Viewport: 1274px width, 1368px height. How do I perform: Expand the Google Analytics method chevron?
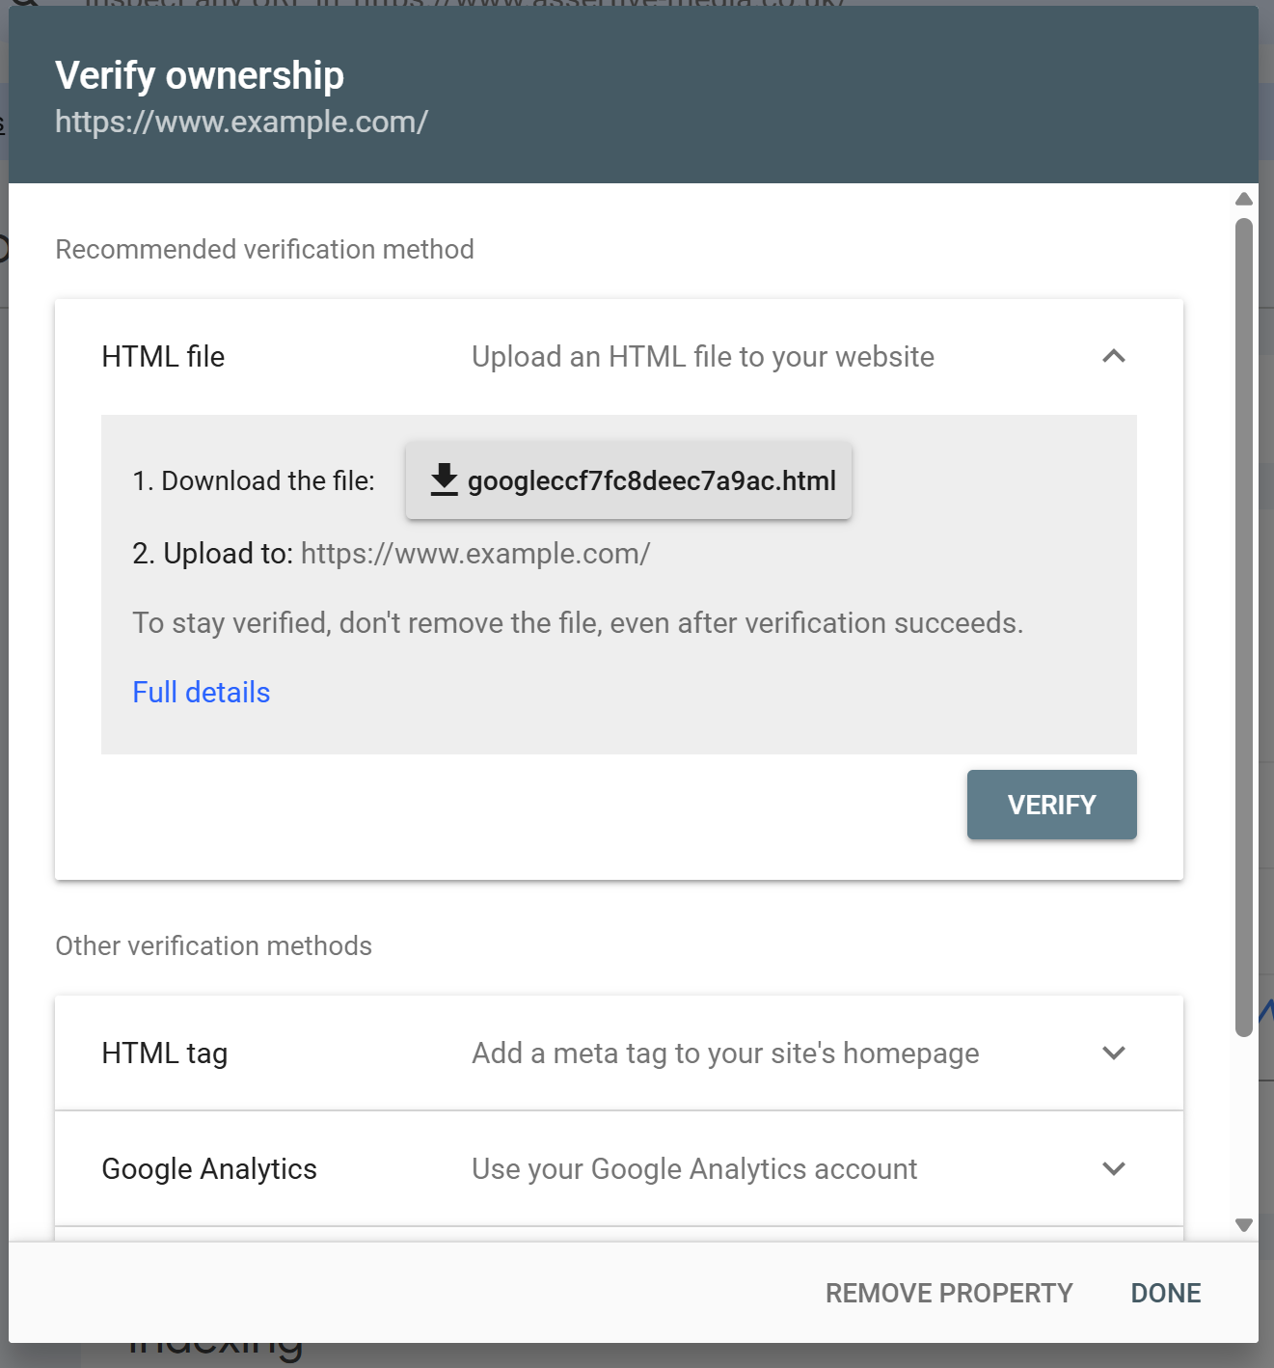[x=1113, y=1168]
